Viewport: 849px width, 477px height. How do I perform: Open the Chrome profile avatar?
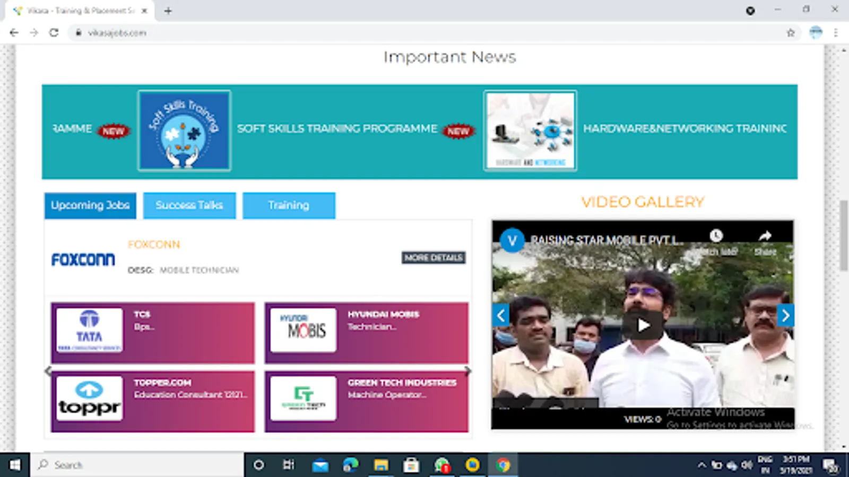click(816, 33)
